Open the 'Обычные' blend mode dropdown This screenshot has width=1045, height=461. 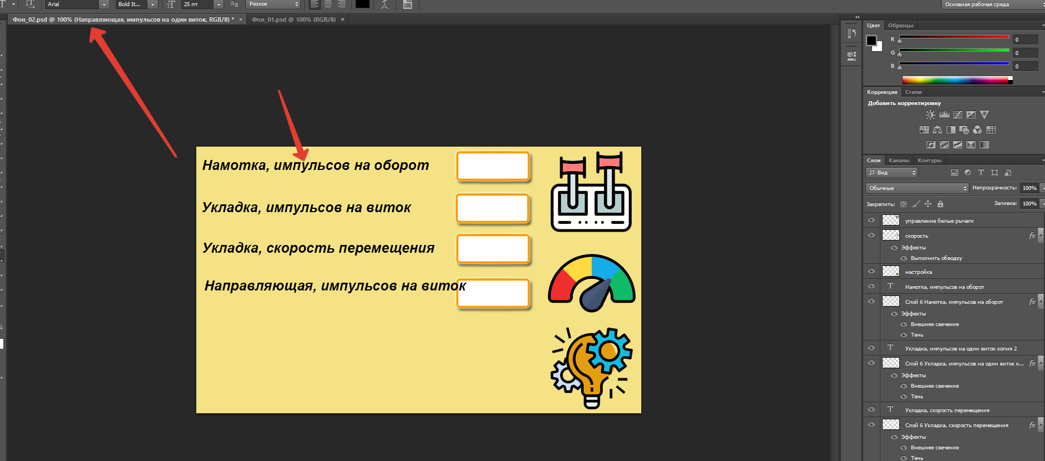(x=917, y=188)
